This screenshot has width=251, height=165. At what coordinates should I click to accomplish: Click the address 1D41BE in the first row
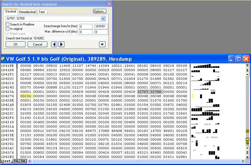point(8,66)
